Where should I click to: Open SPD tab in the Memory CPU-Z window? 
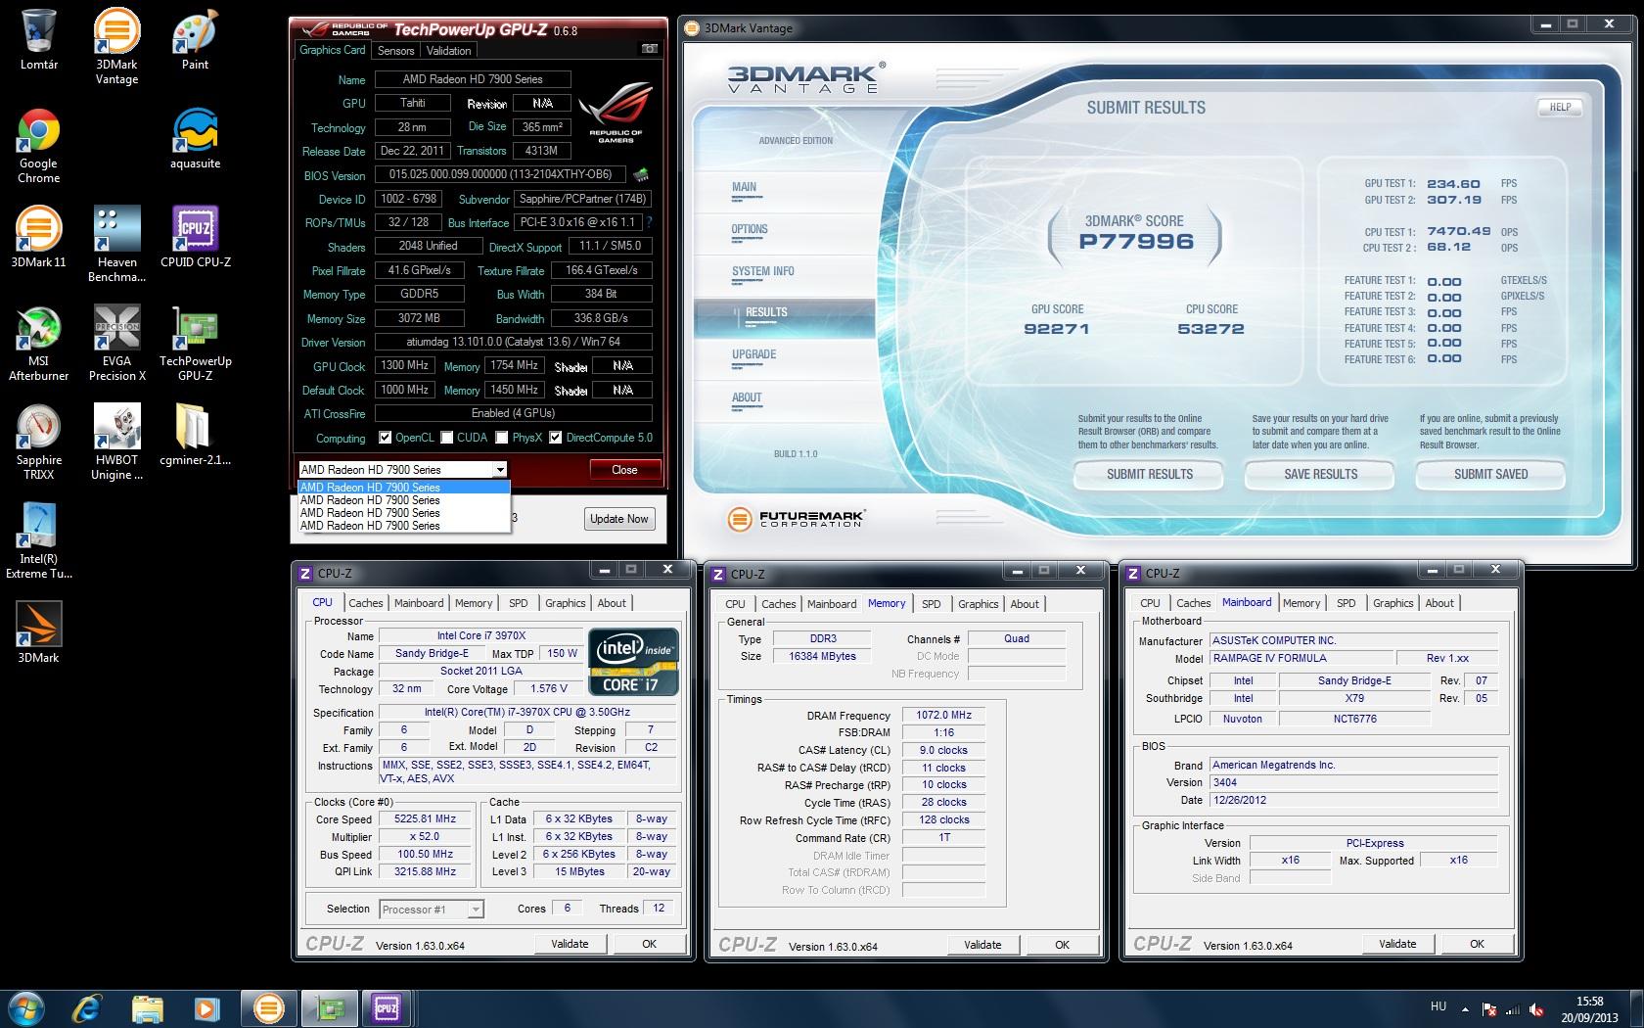(932, 604)
